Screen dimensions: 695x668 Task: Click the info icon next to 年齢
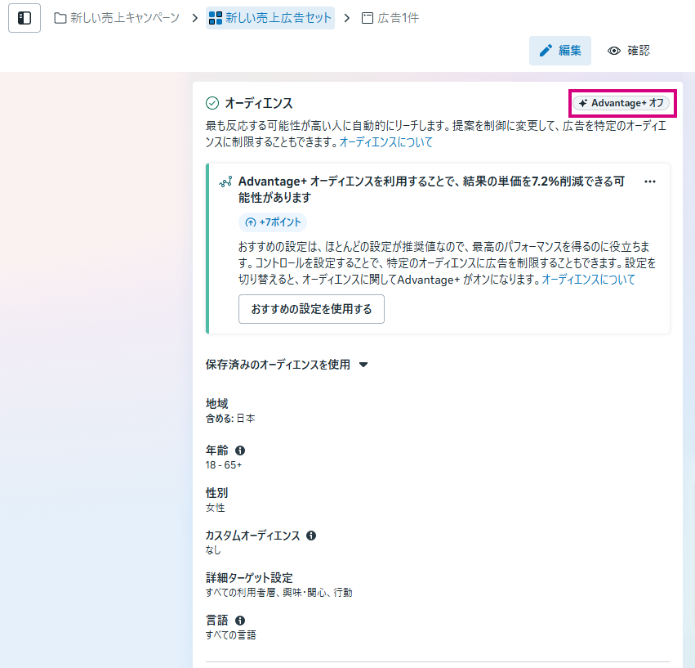click(x=240, y=451)
